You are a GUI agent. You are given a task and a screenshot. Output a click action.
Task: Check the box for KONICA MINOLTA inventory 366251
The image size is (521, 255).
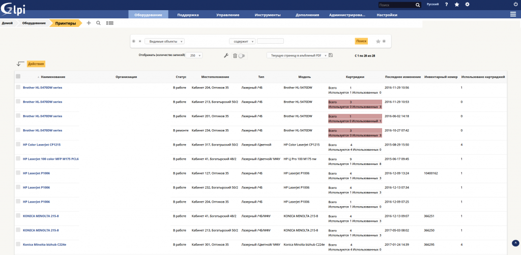[x=18, y=215]
